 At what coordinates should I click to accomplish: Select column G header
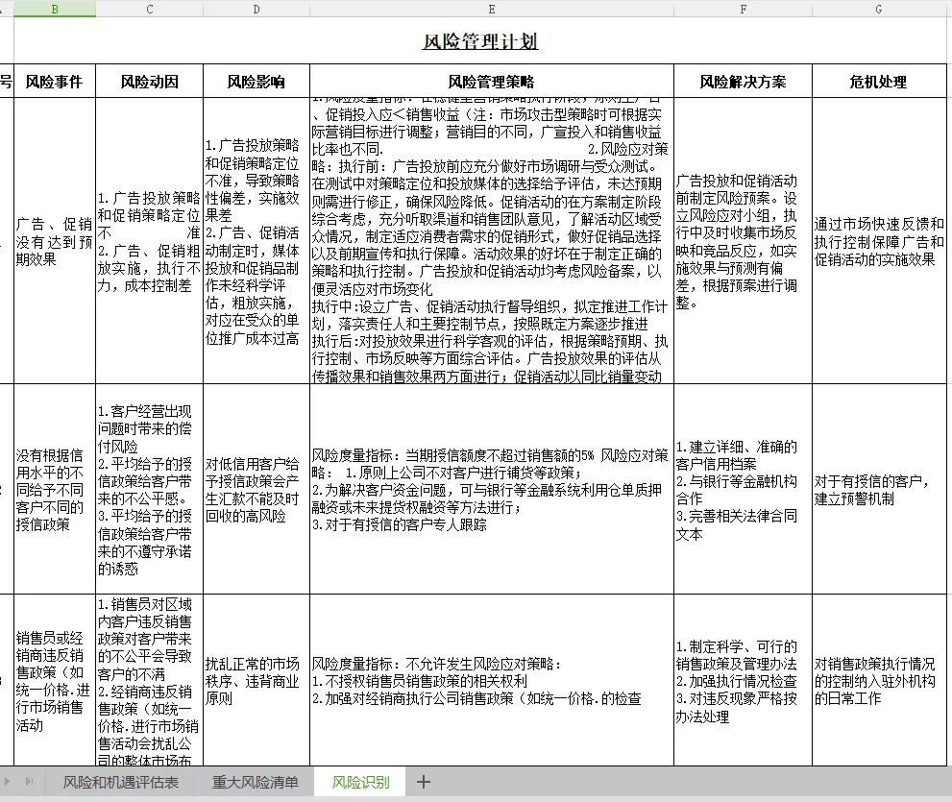click(x=879, y=9)
